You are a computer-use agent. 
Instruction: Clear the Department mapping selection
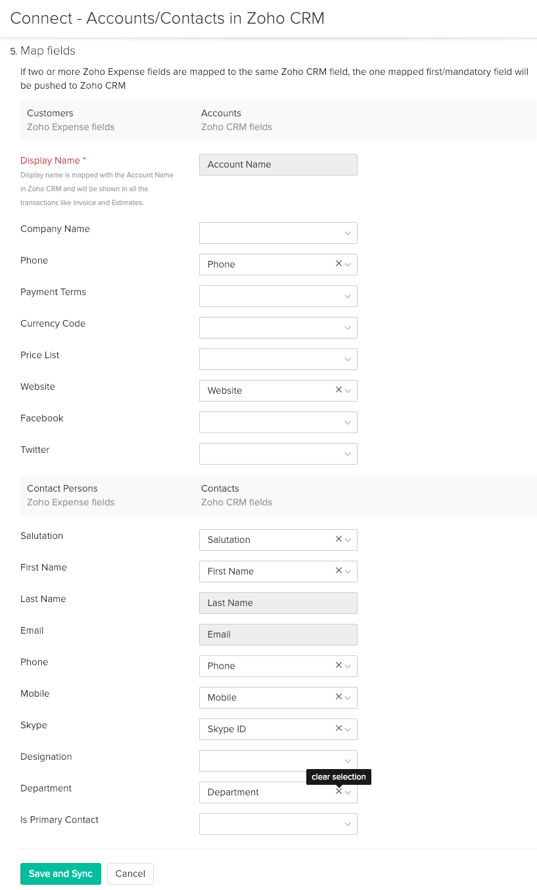coord(339,791)
